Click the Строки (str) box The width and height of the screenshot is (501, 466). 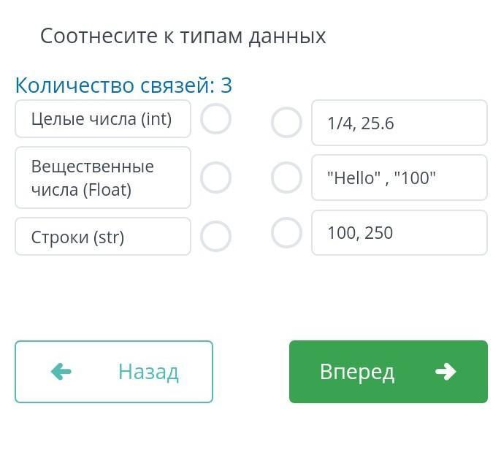click(x=103, y=237)
